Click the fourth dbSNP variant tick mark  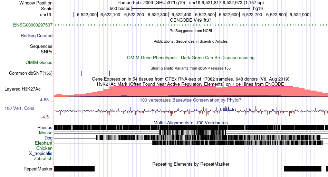(x=129, y=73)
